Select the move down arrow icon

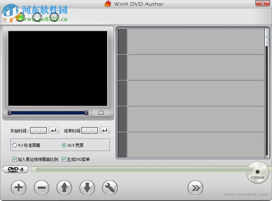(x=87, y=188)
